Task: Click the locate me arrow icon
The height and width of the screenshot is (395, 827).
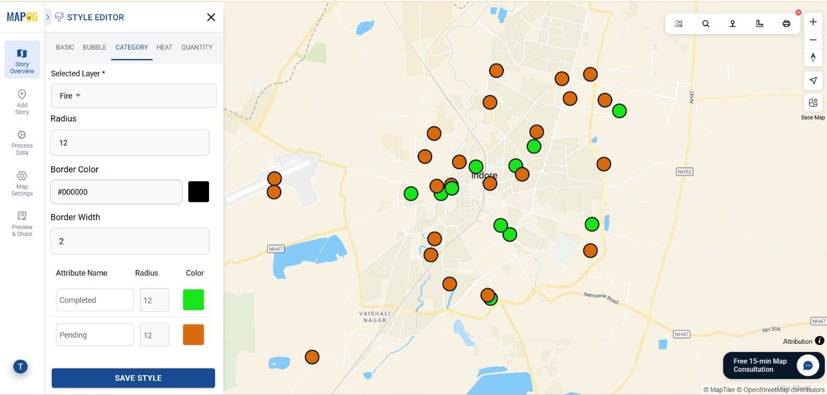Action: pos(813,80)
